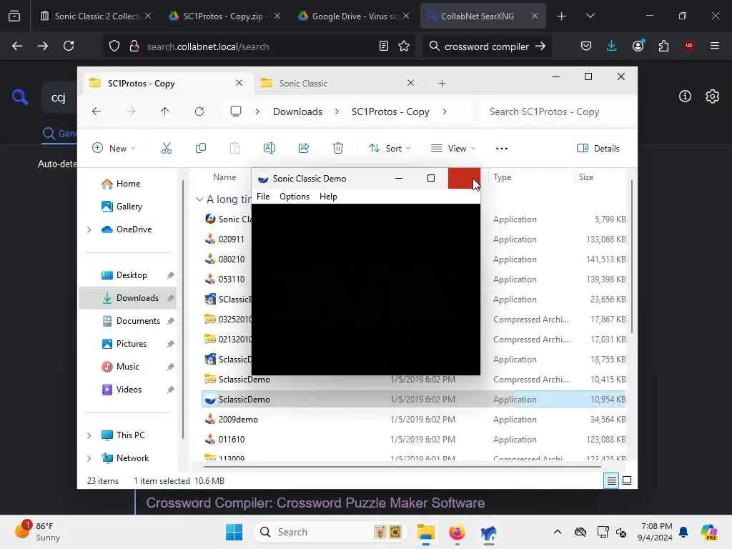The width and height of the screenshot is (732, 549).
Task: Open the View dropdown menu
Action: [452, 149]
